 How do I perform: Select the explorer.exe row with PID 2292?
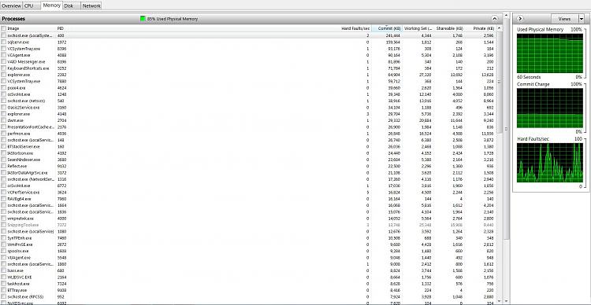248,75
